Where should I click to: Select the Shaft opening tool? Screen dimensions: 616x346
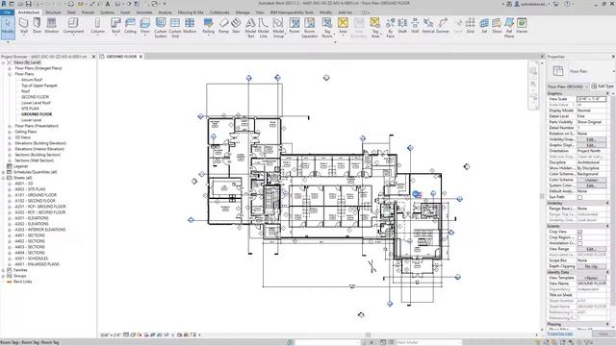[402, 26]
